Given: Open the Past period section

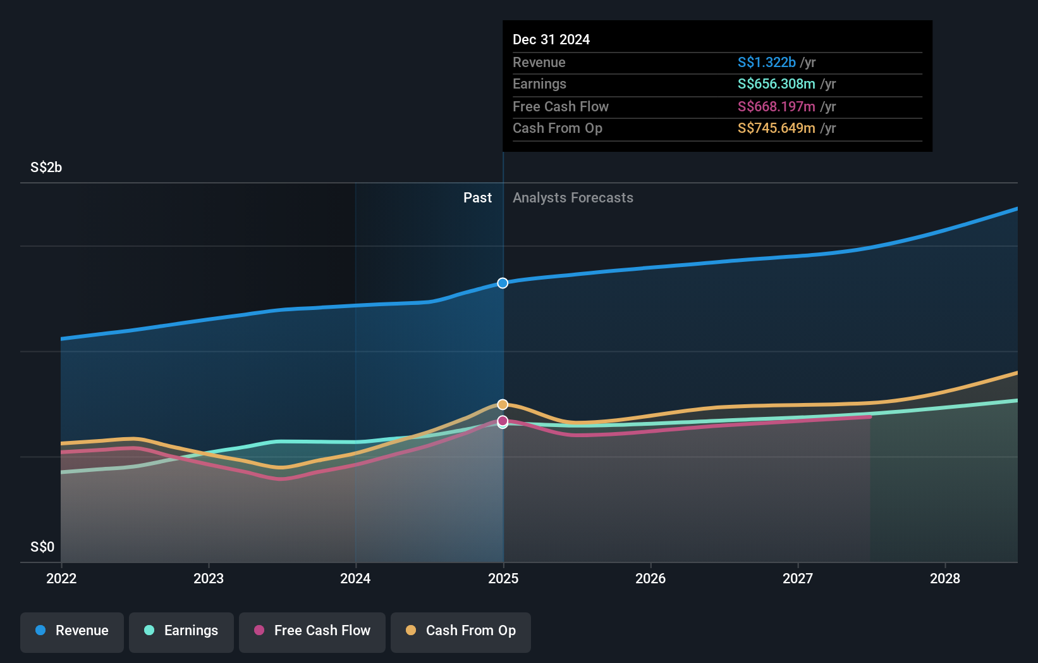Looking at the screenshot, I should click(477, 198).
